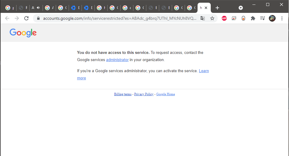This screenshot has width=289, height=156.
Task: Click the Google logo on the page
Action: click(x=23, y=33)
